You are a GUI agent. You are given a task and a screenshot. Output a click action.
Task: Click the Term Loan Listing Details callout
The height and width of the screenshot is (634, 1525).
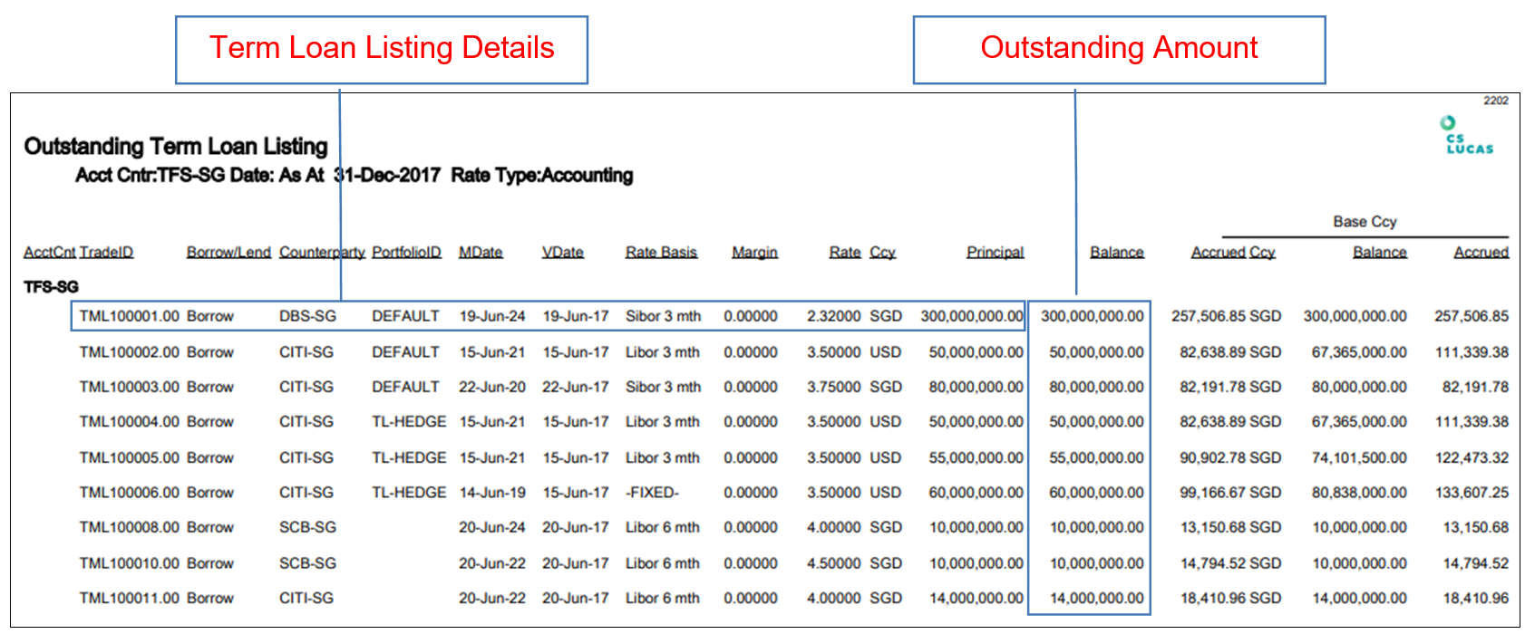tap(382, 49)
